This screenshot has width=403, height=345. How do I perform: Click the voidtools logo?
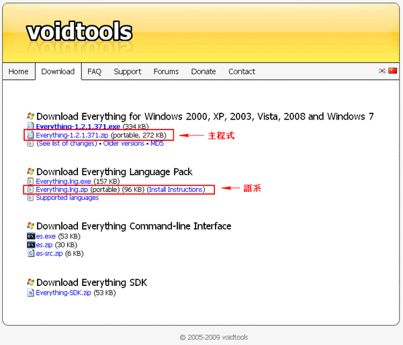click(79, 32)
